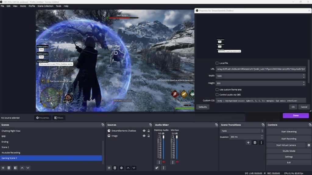Screen dimensions: 312x175
Task: Click Start Recording button
Action: (x=289, y=139)
